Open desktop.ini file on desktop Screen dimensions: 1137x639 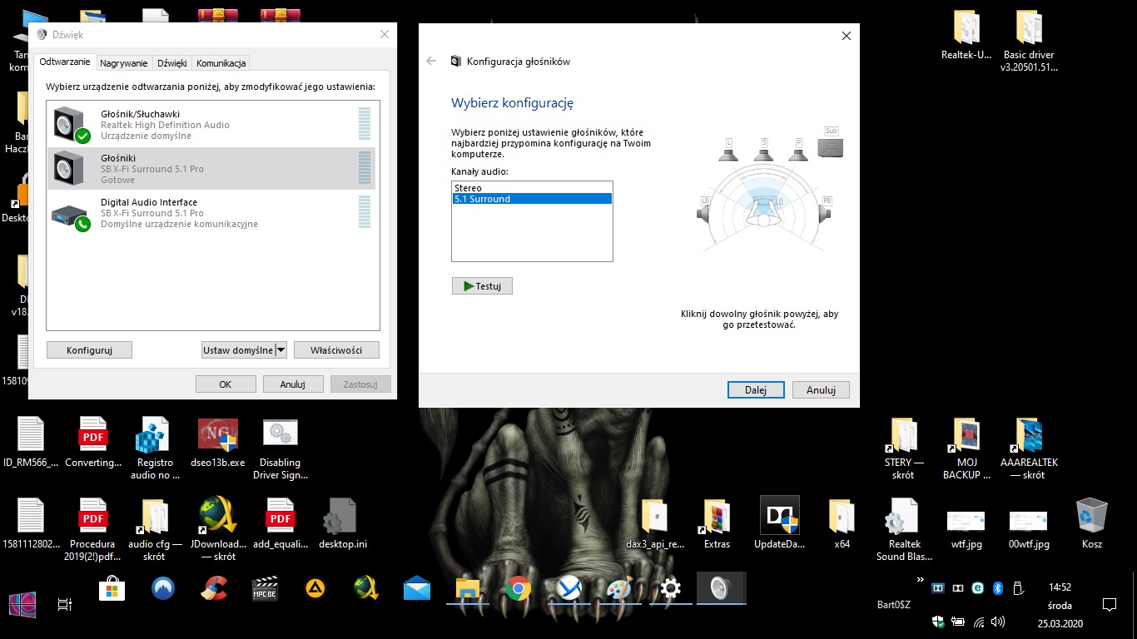(343, 523)
